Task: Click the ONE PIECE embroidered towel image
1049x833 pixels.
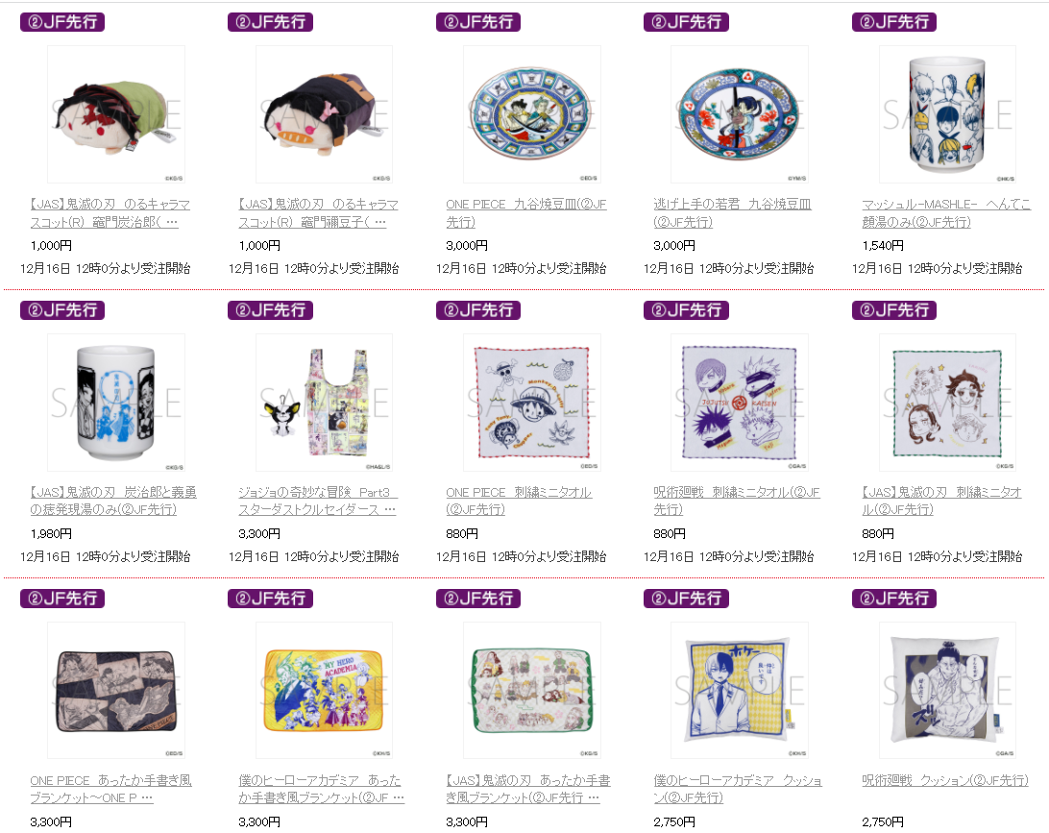Action: pyautogui.click(x=532, y=403)
